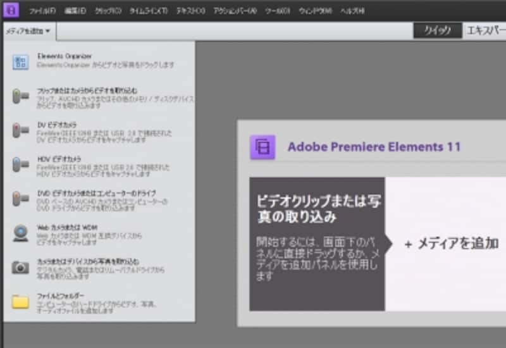Click the DVD camcorder icon
This screenshot has height=348, width=506.
point(21,199)
